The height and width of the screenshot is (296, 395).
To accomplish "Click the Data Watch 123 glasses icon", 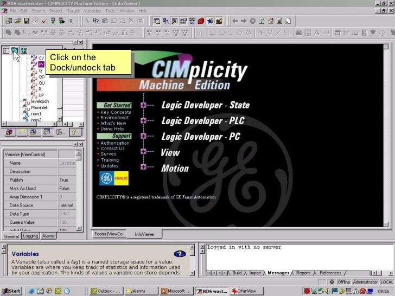I will click(x=192, y=21).
